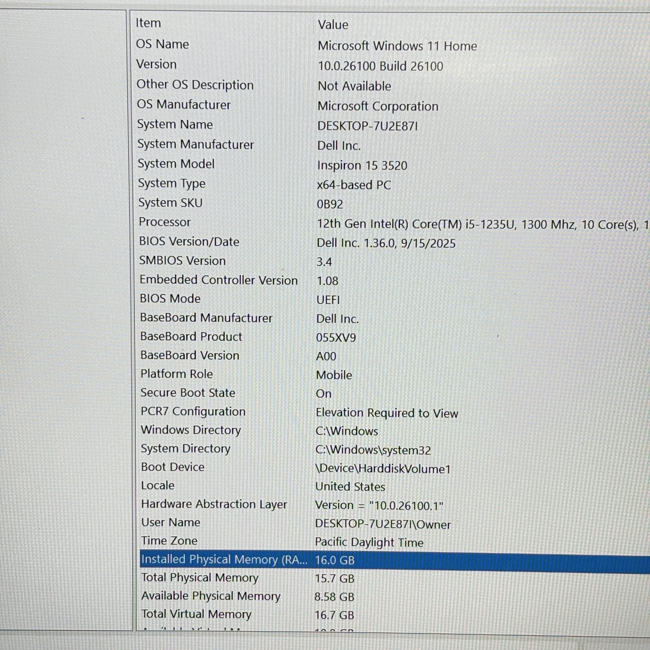Click the SMBIOS value "3.4"
This screenshot has width=650, height=650.
324,262
